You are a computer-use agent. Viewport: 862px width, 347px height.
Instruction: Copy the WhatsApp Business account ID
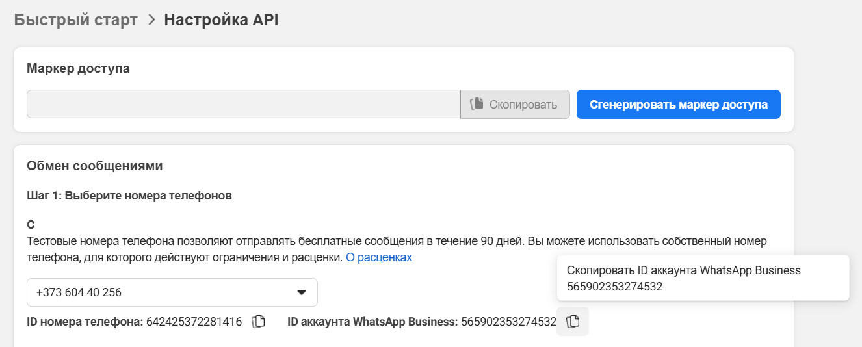pos(573,322)
